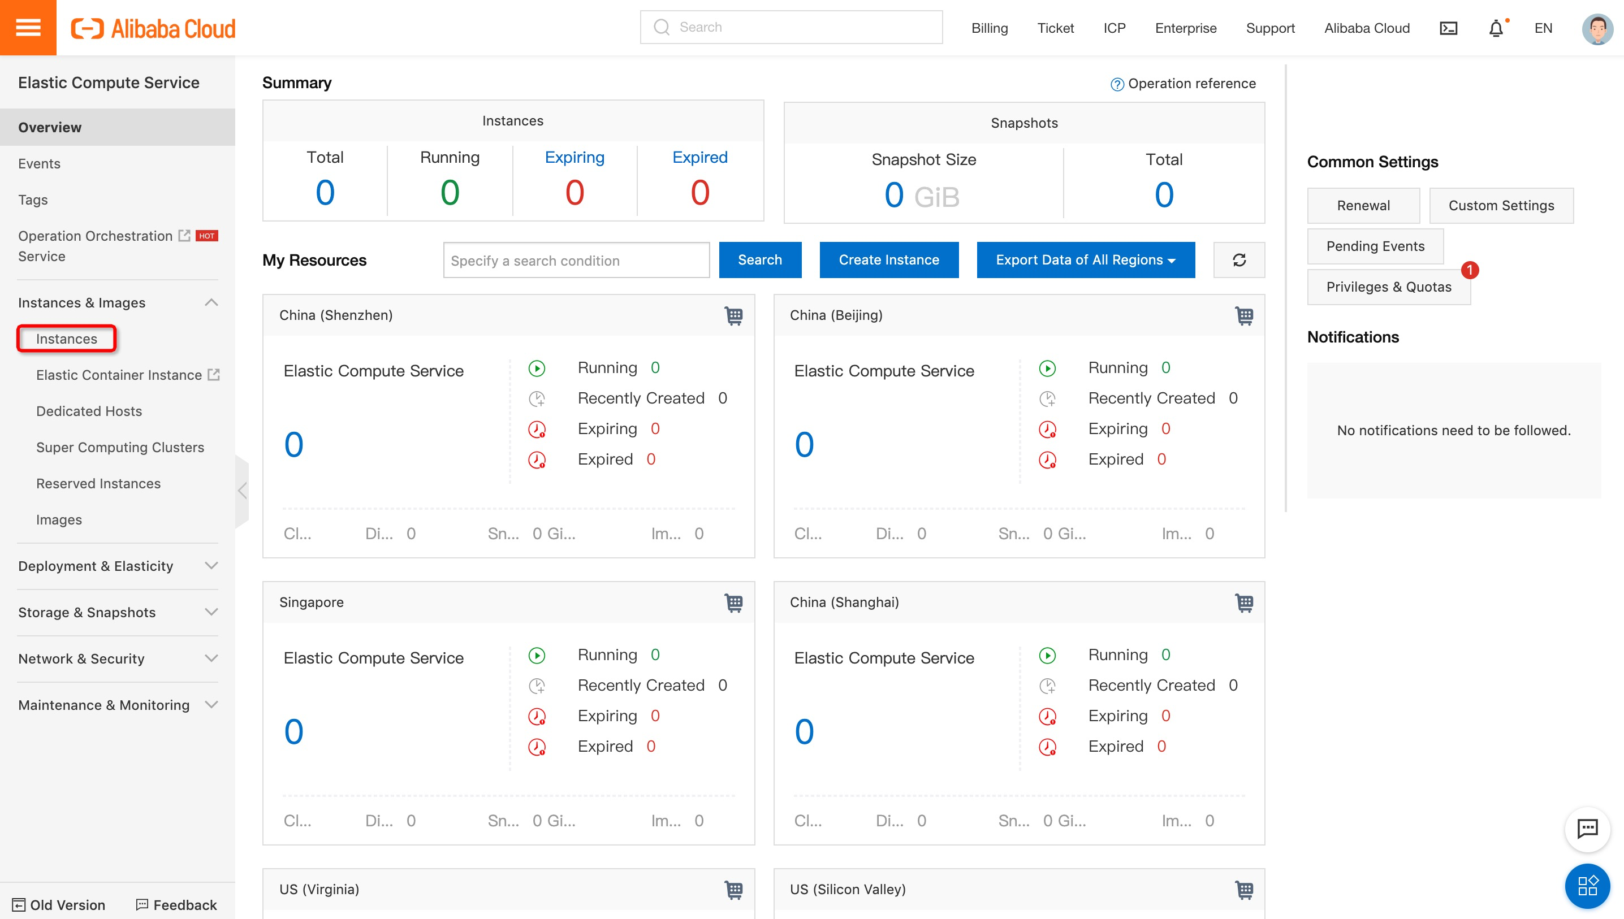
Task: Click the Privileges & Quotas button
Action: 1388,287
